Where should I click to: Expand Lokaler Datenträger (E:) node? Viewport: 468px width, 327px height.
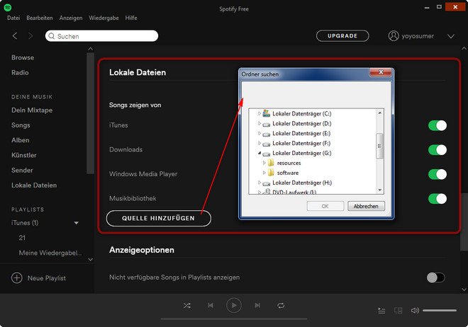click(x=259, y=133)
